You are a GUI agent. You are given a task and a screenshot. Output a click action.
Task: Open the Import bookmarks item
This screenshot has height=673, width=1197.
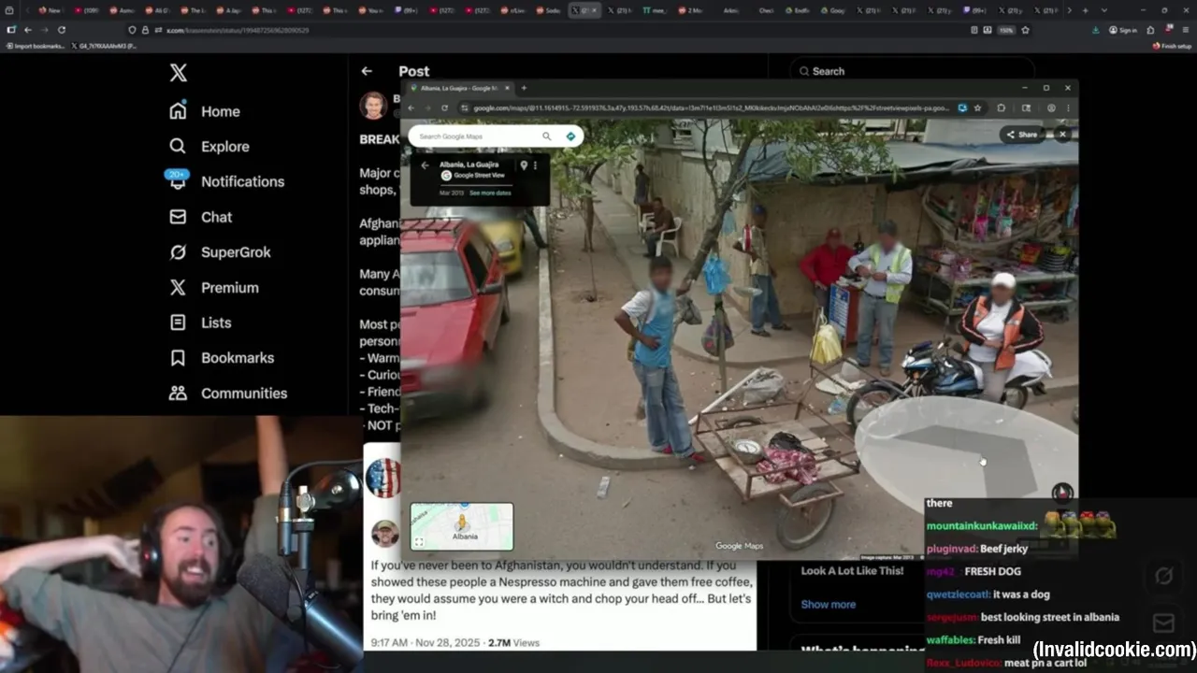36,46
